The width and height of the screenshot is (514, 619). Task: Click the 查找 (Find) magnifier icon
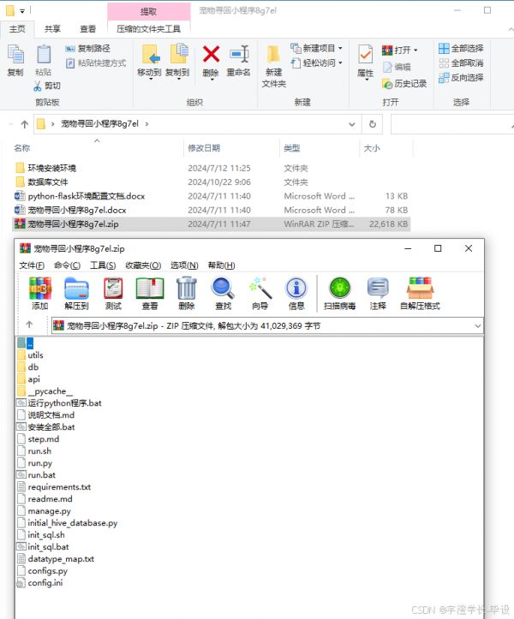tap(223, 293)
